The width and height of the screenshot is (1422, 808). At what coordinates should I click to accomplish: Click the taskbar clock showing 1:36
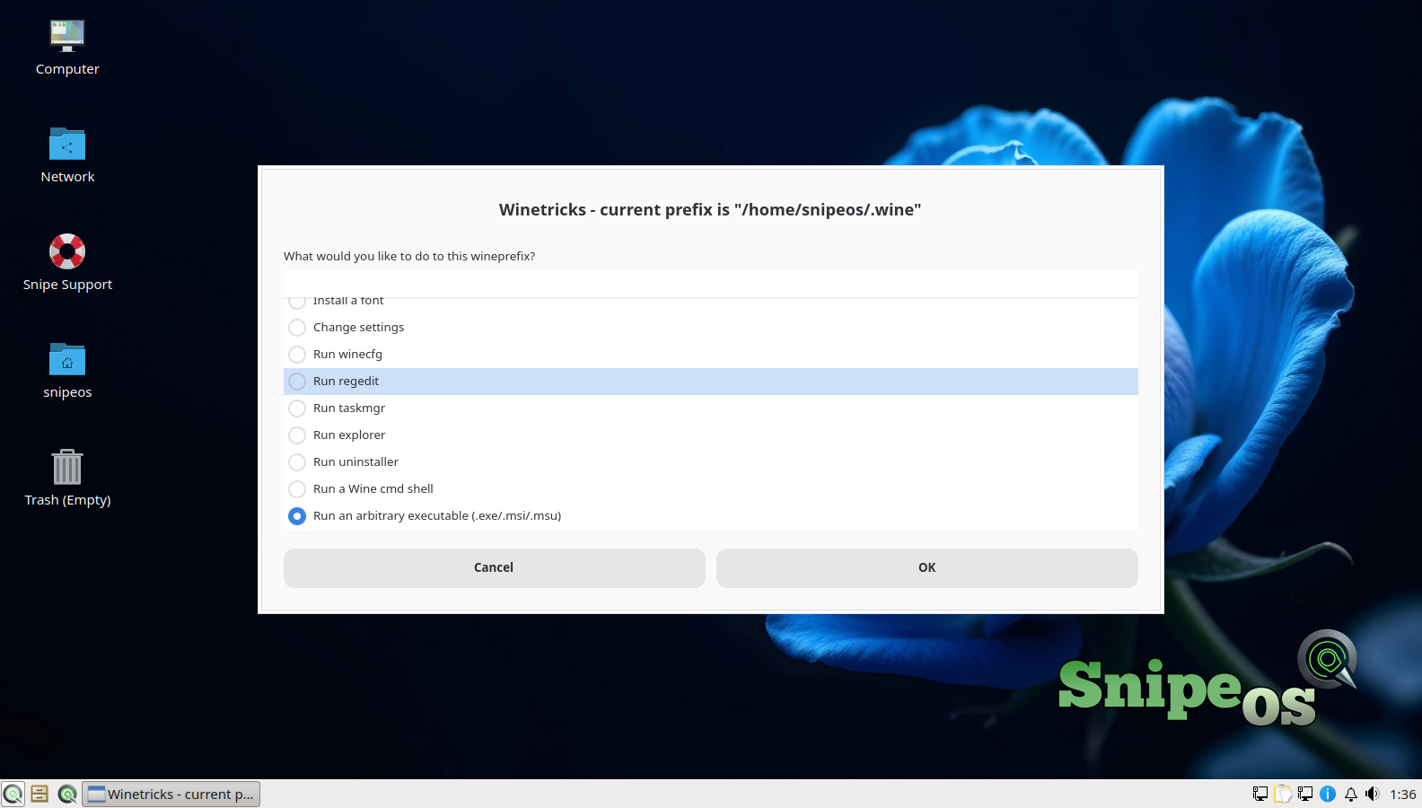[1403, 795]
